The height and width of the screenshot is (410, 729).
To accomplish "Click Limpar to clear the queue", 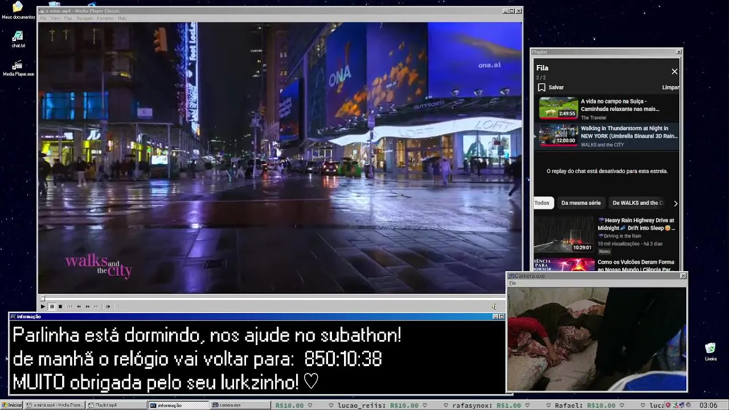I will click(670, 87).
